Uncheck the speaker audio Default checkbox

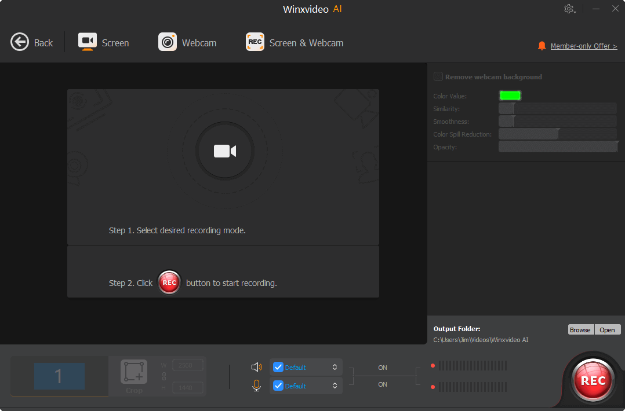click(278, 367)
